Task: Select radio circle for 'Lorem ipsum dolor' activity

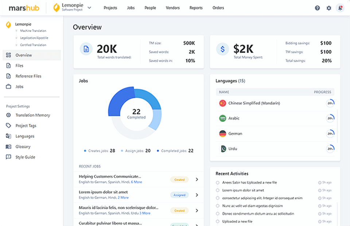Action: pyautogui.click(x=217, y=190)
